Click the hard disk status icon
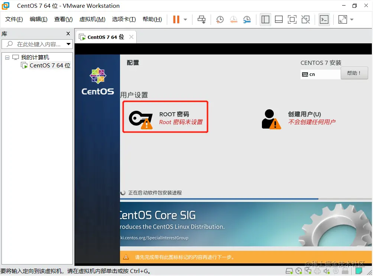373x276 pixels. (x=289, y=271)
